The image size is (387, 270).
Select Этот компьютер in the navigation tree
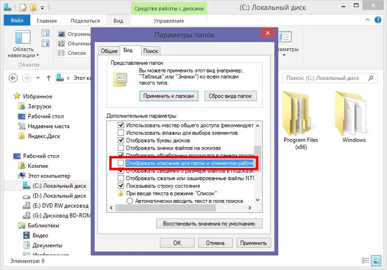click(x=44, y=176)
